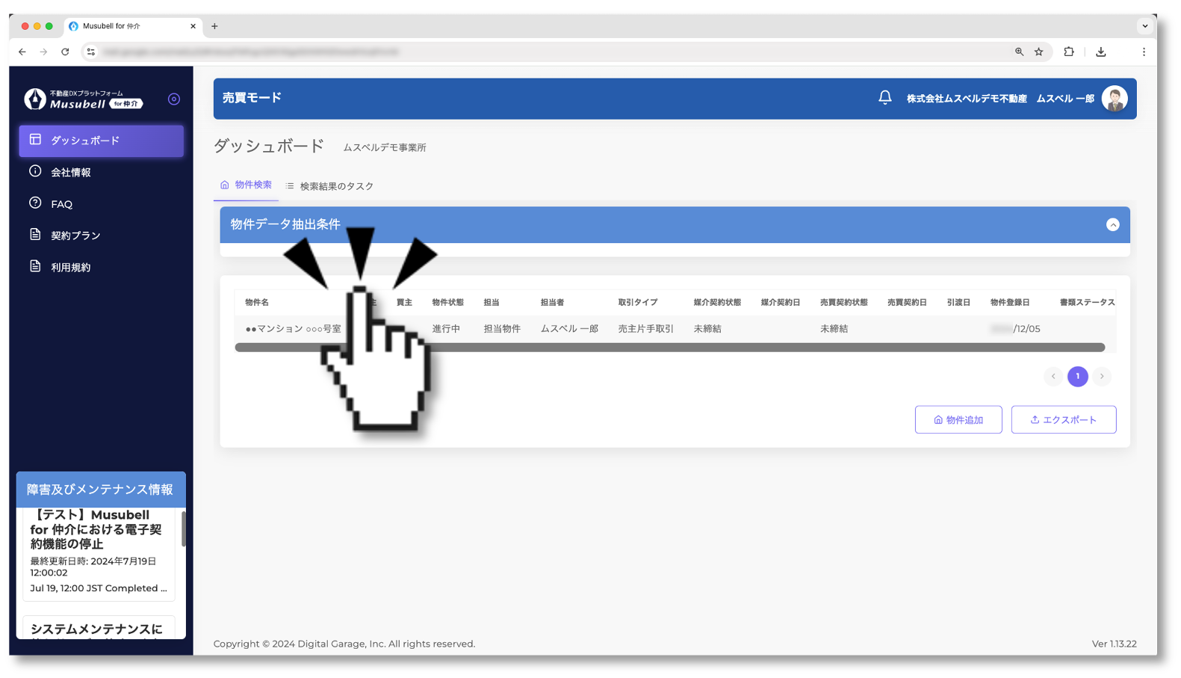Switch to the 検索結果のタスク tab
The image size is (1181, 678).
tap(329, 186)
